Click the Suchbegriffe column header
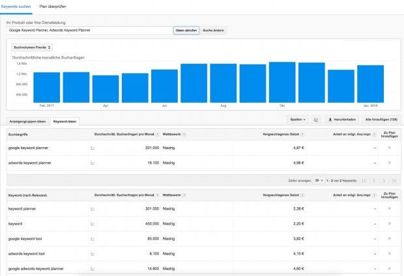The image size is (404, 276). tap(18, 134)
